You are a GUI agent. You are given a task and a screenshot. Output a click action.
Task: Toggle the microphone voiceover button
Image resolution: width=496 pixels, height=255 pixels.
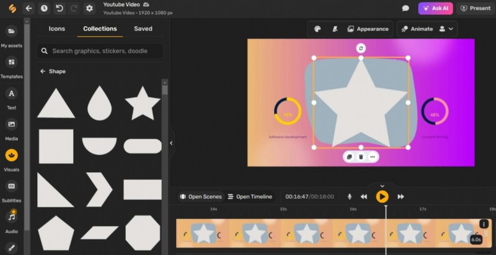coord(350,197)
